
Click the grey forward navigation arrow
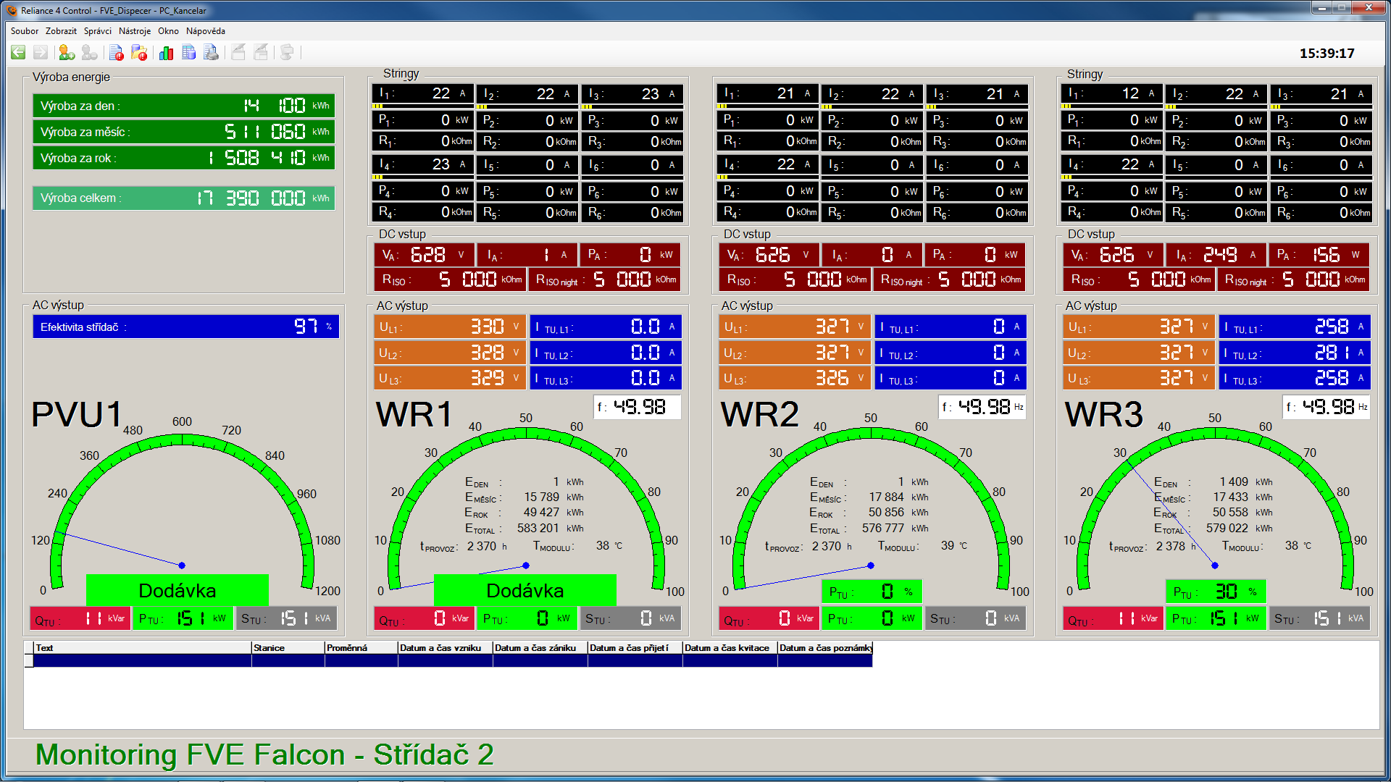click(x=41, y=52)
